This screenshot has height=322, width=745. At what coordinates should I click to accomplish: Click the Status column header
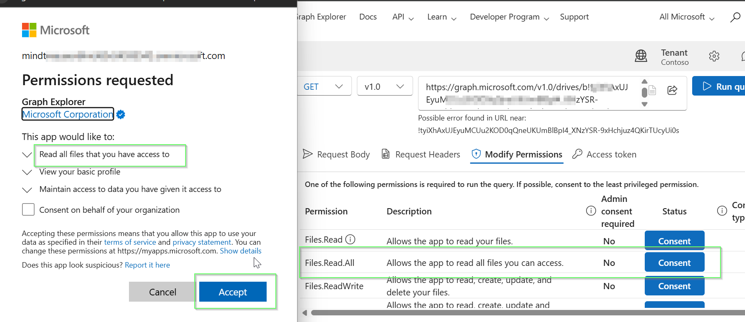(674, 211)
